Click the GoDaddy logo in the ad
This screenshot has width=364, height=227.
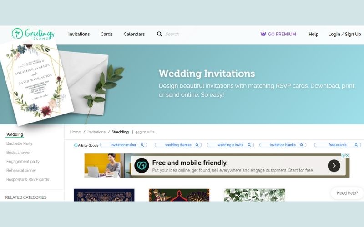tap(142, 165)
